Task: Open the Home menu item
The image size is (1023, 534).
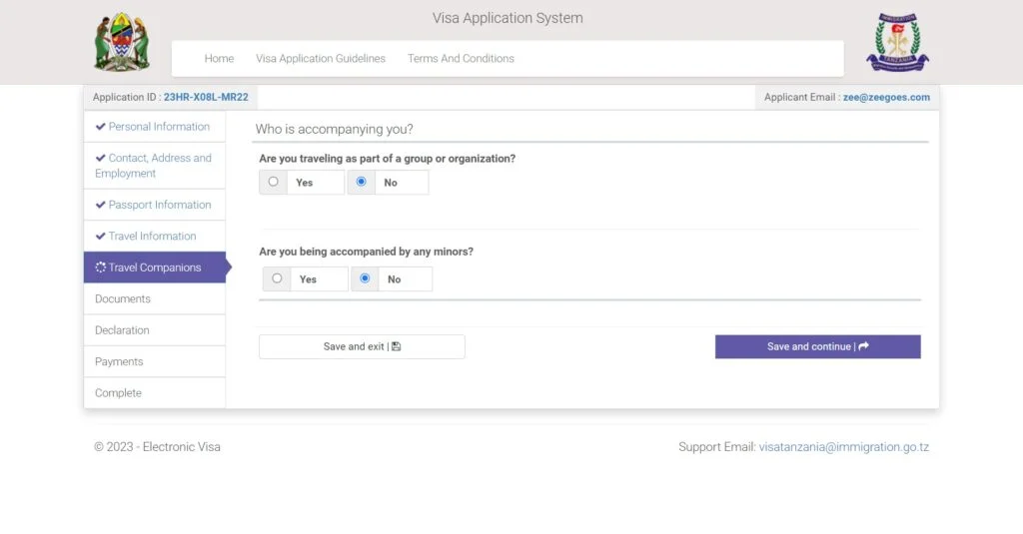Action: pyautogui.click(x=219, y=59)
